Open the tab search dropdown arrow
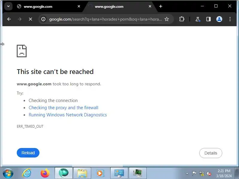239x179 pixels. pyautogui.click(x=8, y=6)
